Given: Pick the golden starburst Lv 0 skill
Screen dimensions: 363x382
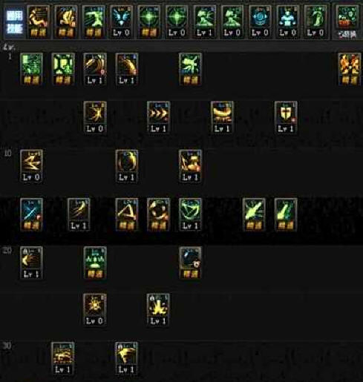Looking at the screenshot, I should [95, 310].
